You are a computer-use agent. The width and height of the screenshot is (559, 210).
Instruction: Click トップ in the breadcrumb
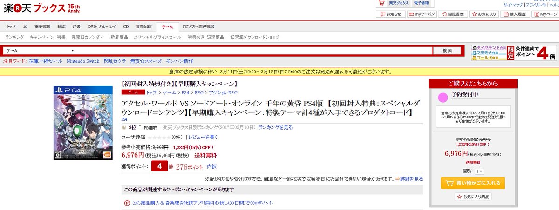coord(151,93)
